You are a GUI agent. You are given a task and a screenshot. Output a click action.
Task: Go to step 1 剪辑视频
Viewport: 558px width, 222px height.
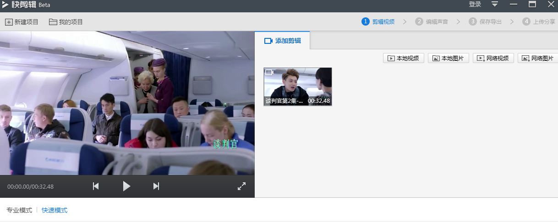click(378, 21)
